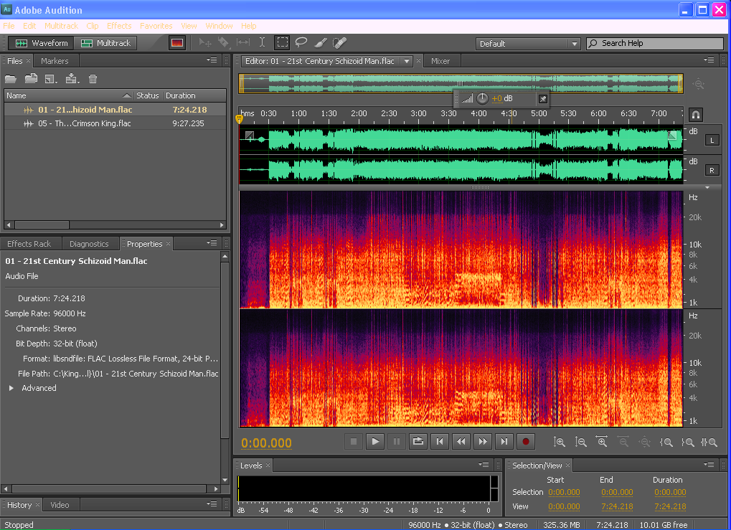This screenshot has width=731, height=530.
Task: Open Properties panel options menu
Action: click(x=212, y=243)
